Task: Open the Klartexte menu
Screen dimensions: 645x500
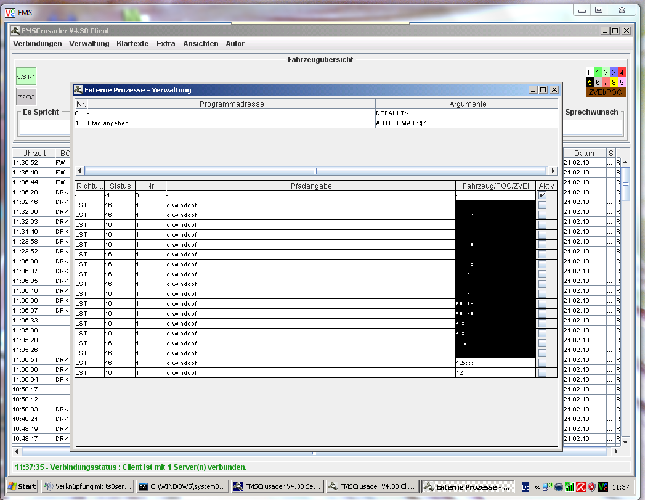Action: (132, 44)
